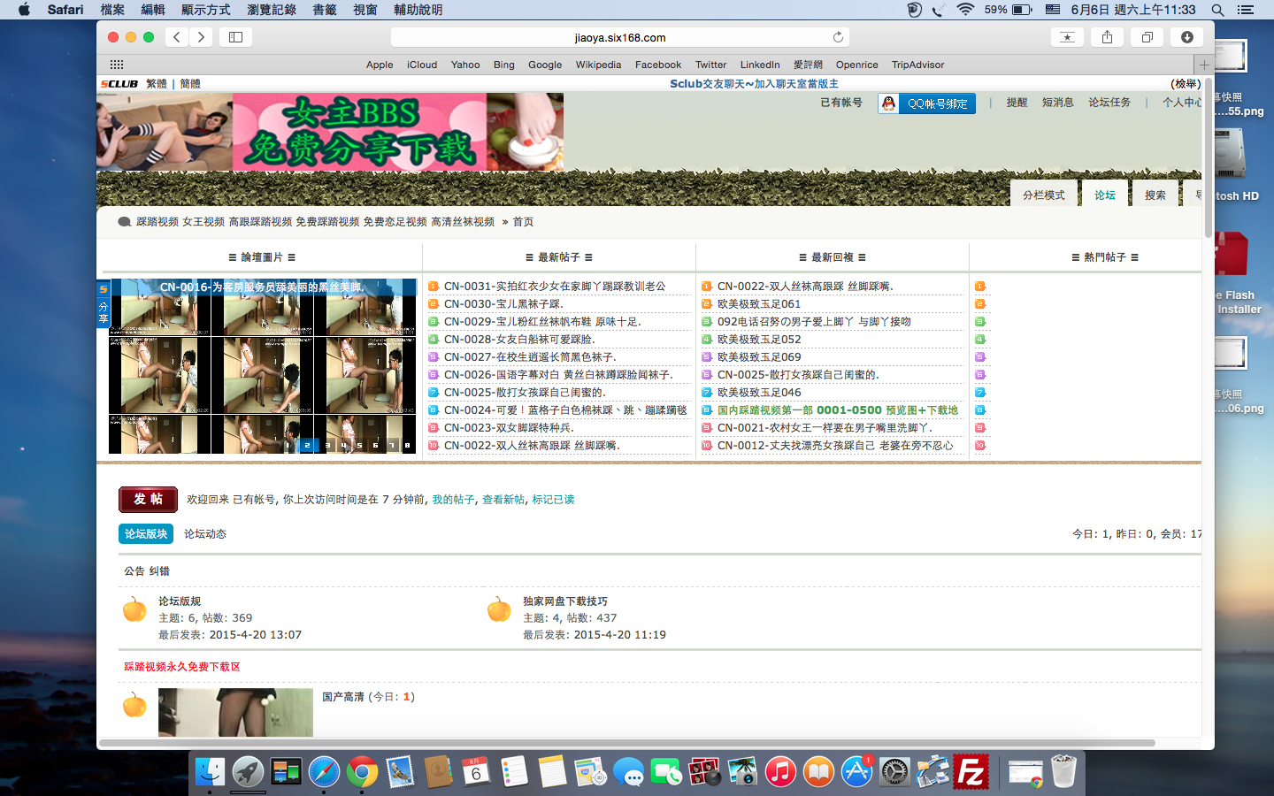Switch to 繁體 traditional Chinese
This screenshot has width=1274, height=796.
click(157, 84)
